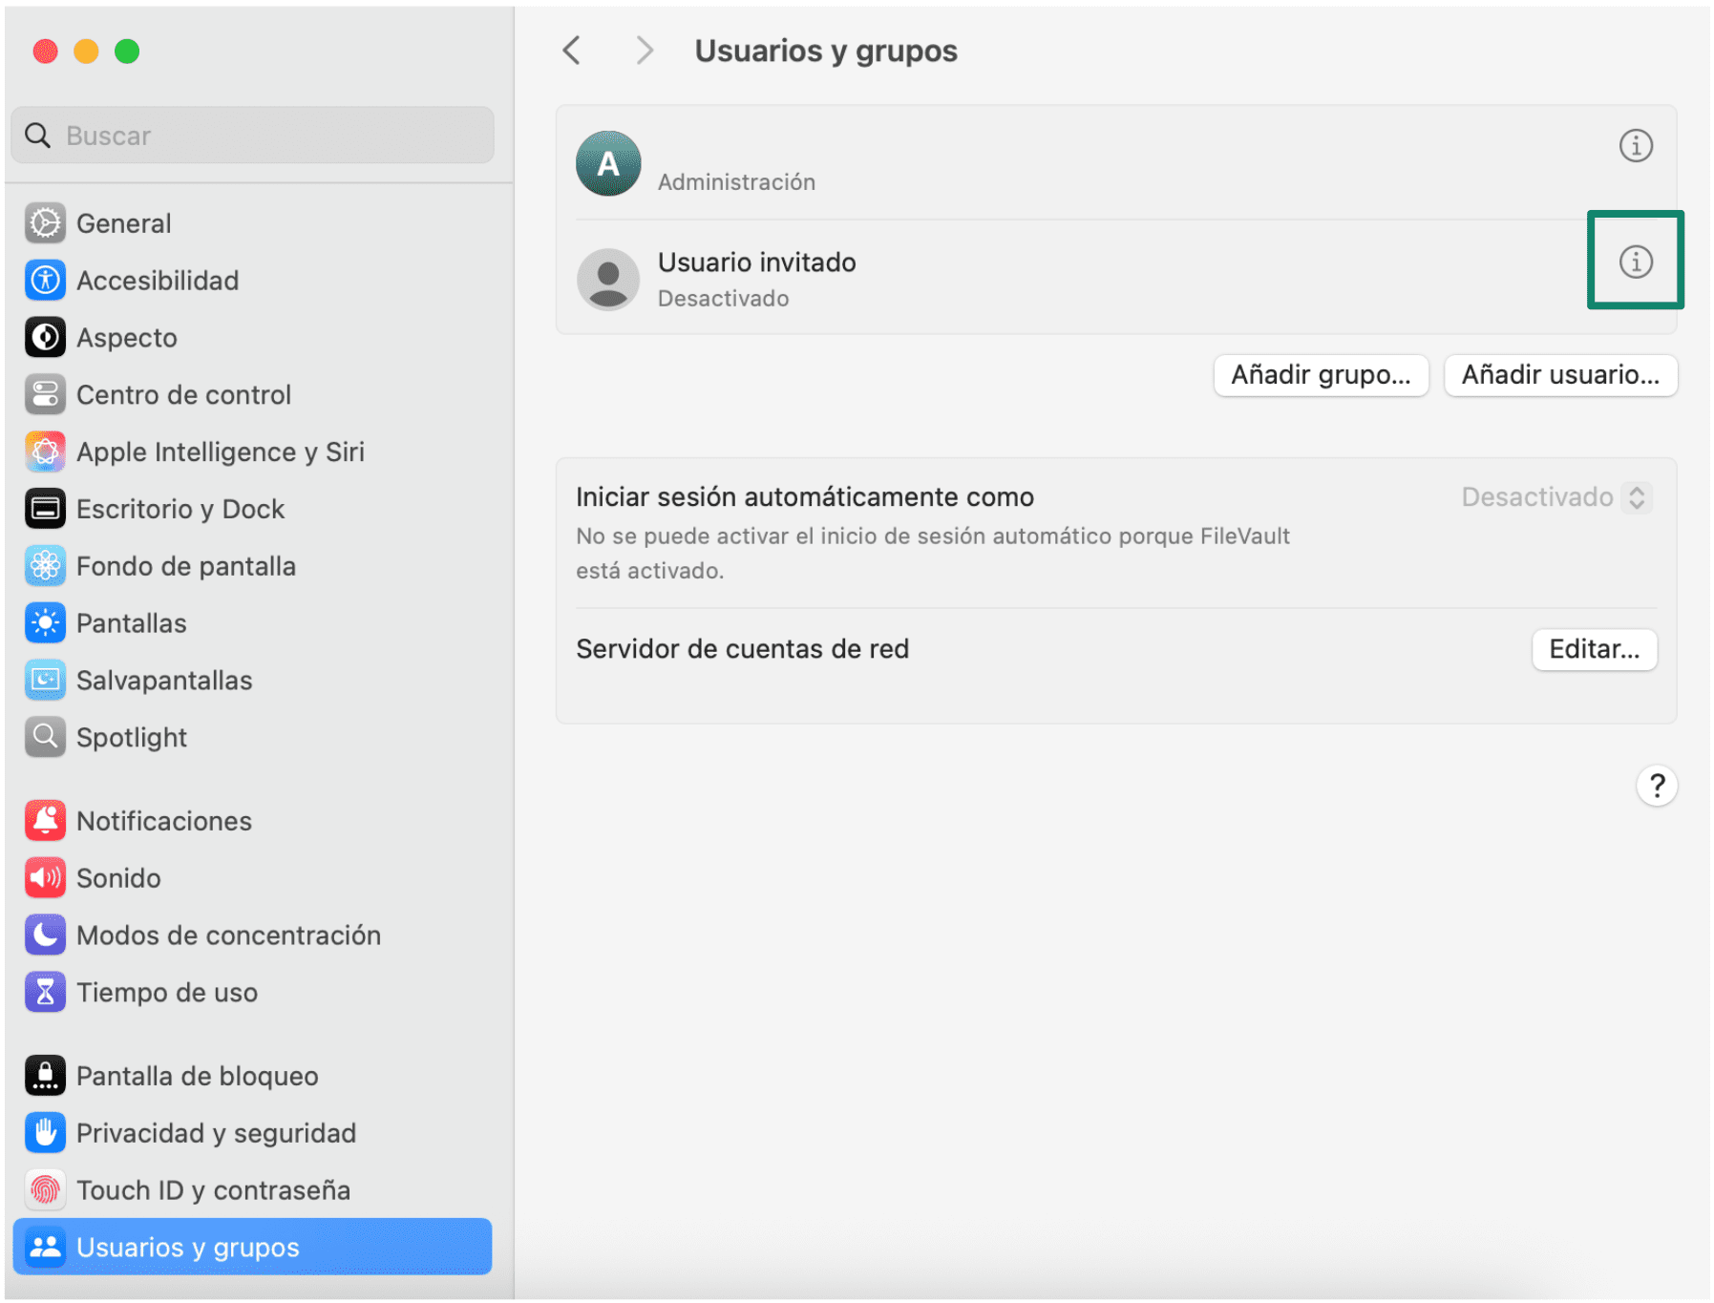Select Usuarios y grupos in the sidebar

coord(187,1247)
